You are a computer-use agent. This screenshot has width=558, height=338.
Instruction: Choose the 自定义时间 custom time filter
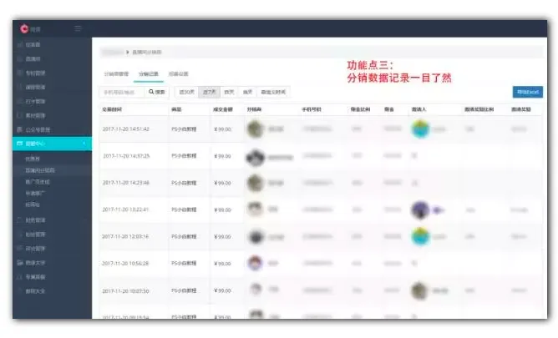click(x=273, y=92)
